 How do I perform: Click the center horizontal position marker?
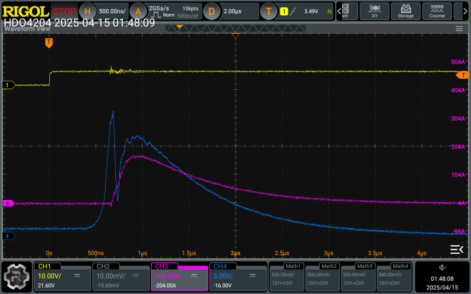point(235,36)
